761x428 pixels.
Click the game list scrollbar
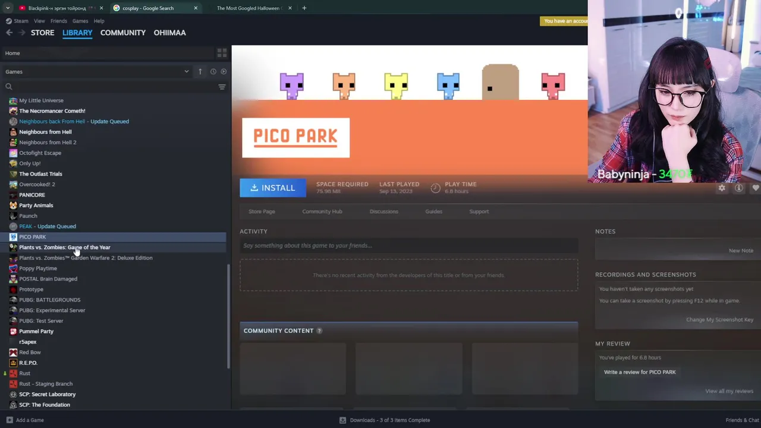point(228,316)
